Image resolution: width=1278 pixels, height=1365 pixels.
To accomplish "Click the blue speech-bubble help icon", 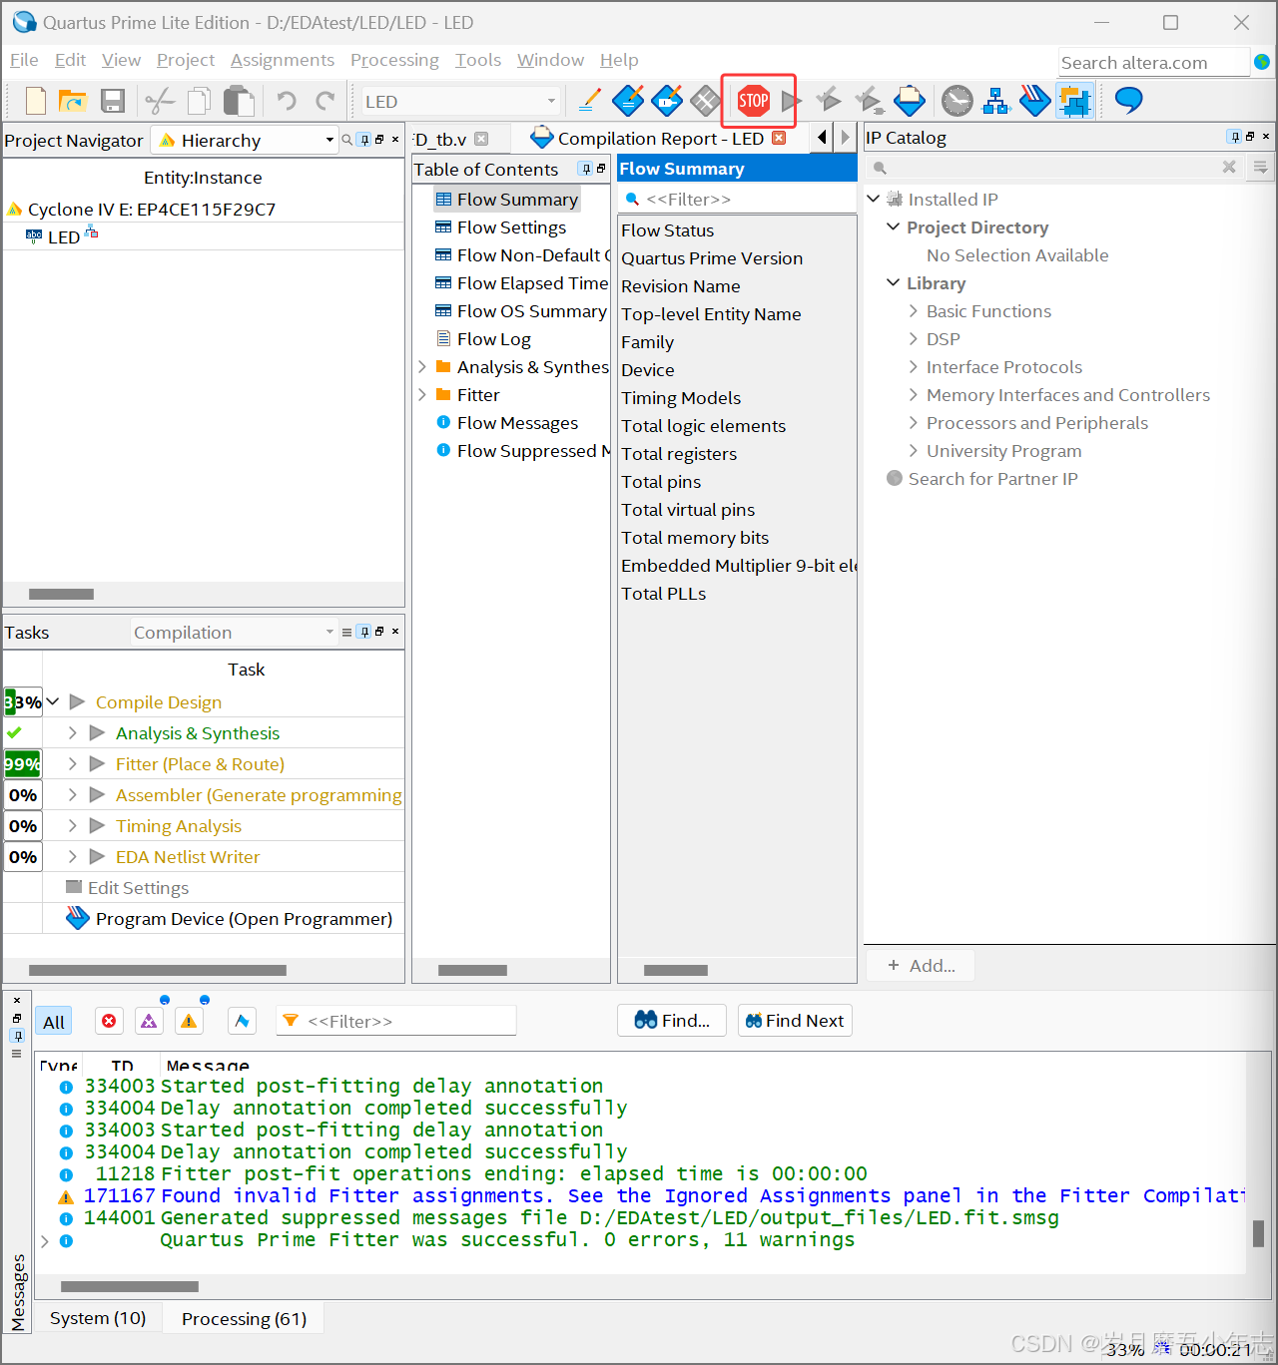I will pyautogui.click(x=1128, y=100).
